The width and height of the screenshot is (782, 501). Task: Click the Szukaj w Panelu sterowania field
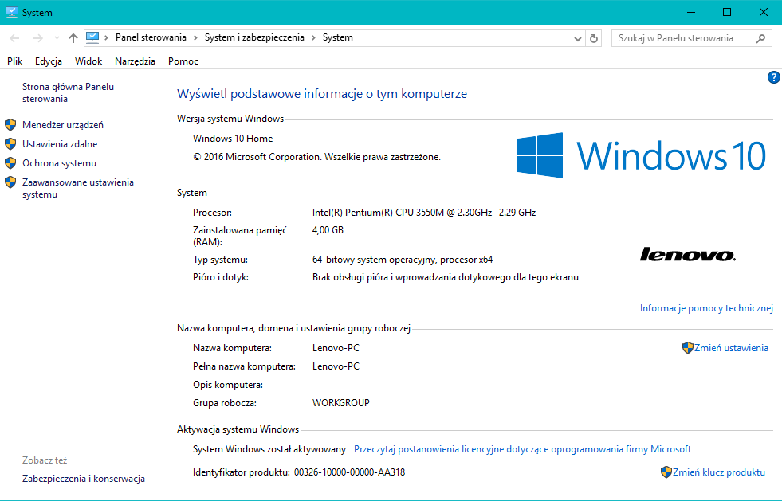683,38
